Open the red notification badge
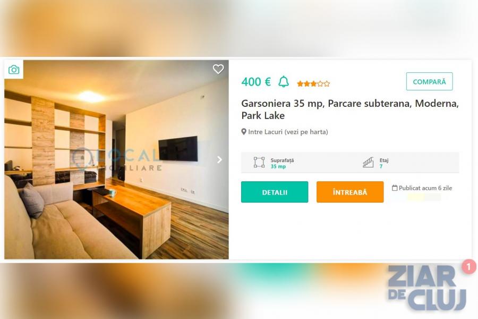The height and width of the screenshot is (319, 478). (468, 266)
